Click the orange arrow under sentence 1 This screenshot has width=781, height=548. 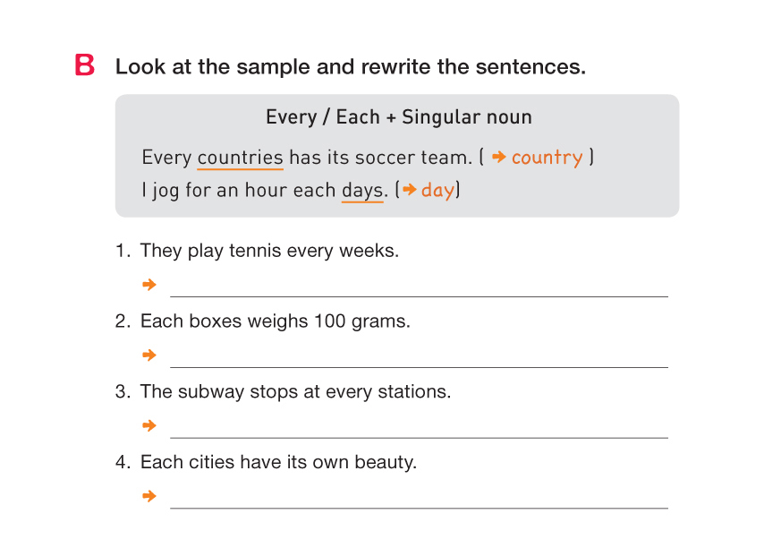(149, 285)
